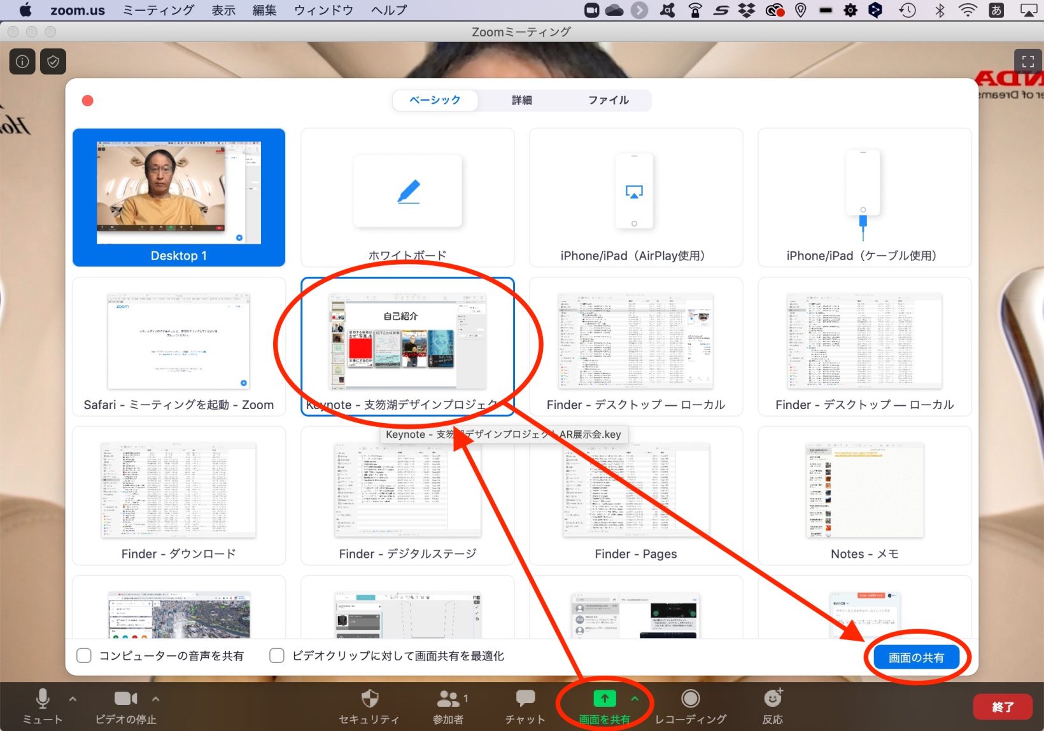Click the red 終了 button

[1003, 707]
